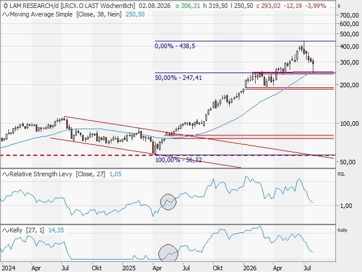Click the 2026 time axis label

[x=250, y=268]
